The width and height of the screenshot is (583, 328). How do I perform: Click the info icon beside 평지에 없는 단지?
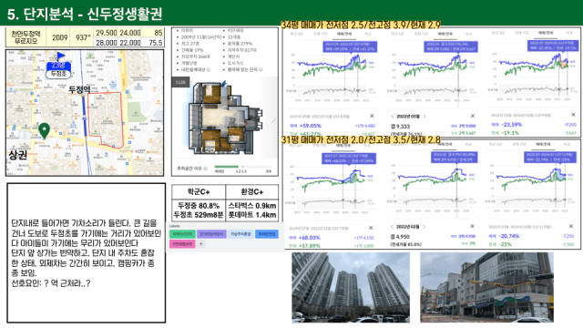tap(261, 69)
